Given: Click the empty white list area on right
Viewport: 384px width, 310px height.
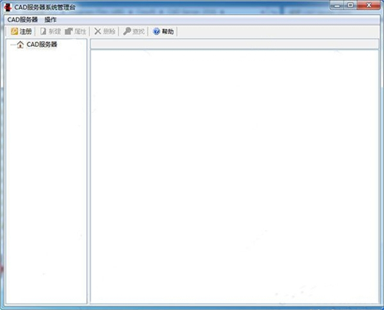Looking at the screenshot, I should [234, 176].
